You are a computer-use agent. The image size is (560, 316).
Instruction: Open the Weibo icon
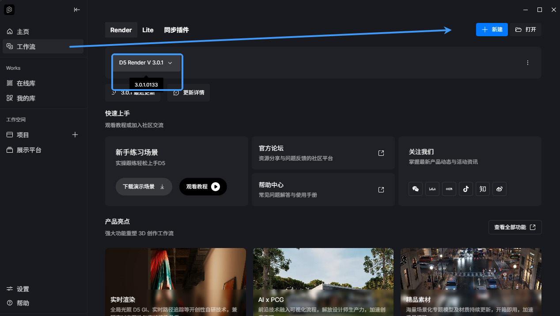[x=499, y=189]
